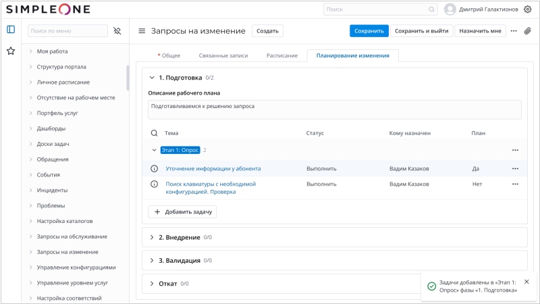Open the settings gear icon
540x304 pixels.
tap(527, 9)
